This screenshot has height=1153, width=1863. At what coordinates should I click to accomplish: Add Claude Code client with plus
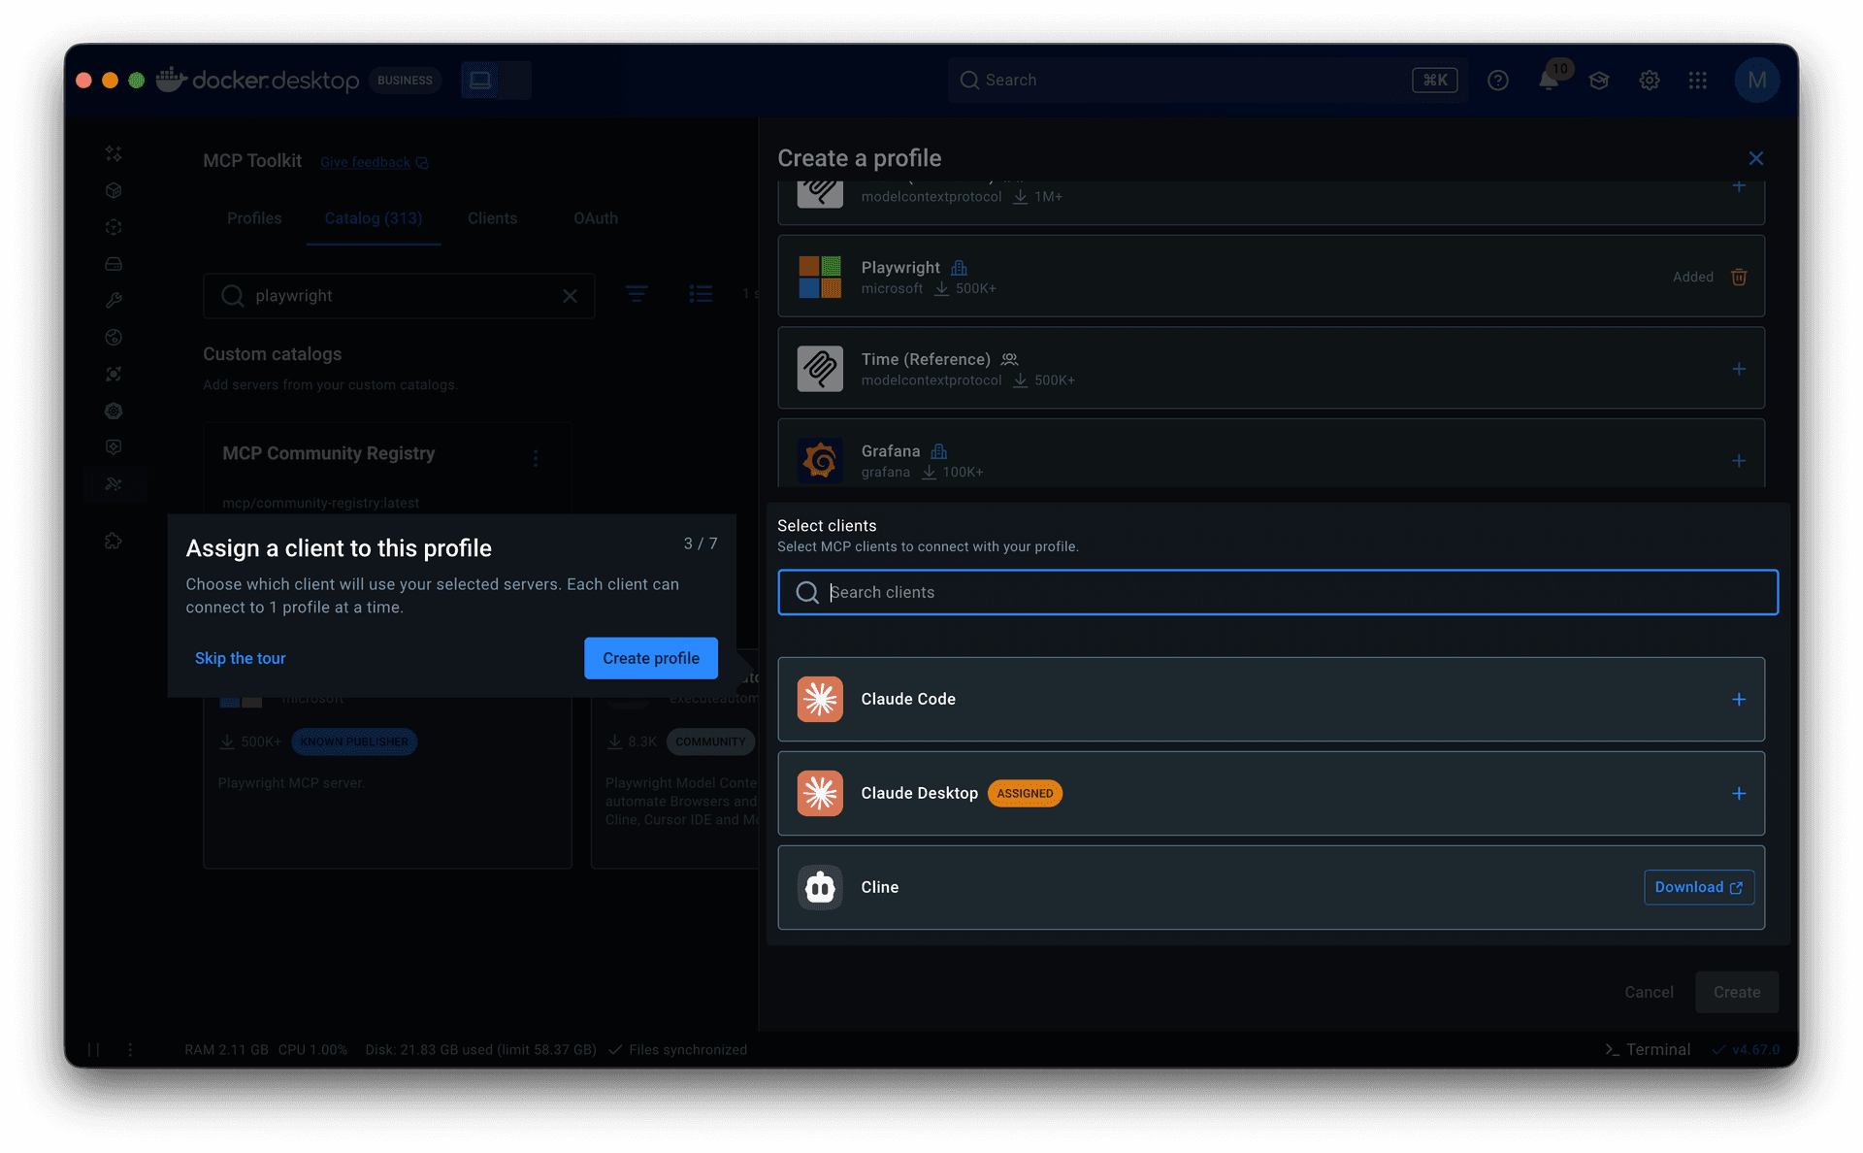point(1739,699)
